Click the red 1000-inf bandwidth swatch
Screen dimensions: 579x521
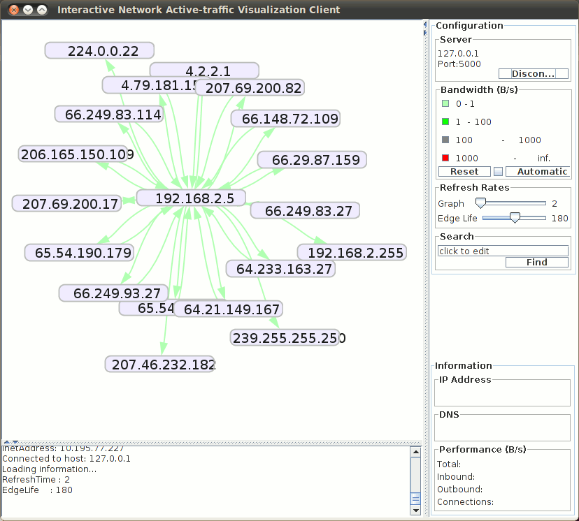pyautogui.click(x=445, y=159)
